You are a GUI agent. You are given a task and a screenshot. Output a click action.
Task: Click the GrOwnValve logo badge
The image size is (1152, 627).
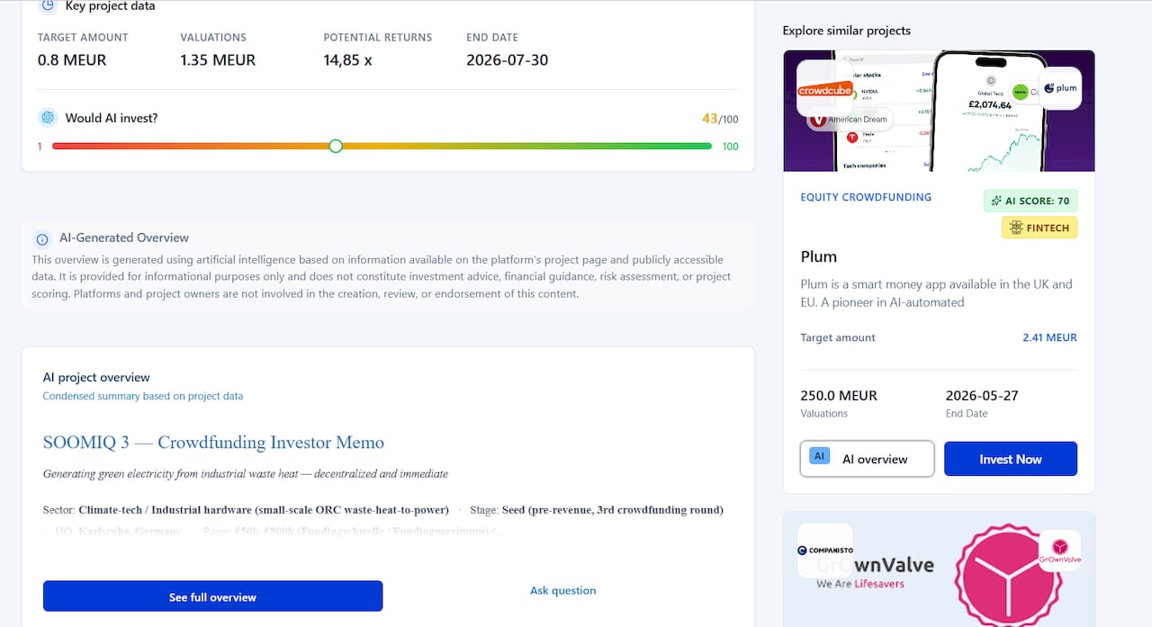pyautogui.click(x=1059, y=550)
